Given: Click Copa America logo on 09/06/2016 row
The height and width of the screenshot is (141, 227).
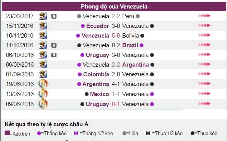Looking at the screenshot, I should point(43,104).
